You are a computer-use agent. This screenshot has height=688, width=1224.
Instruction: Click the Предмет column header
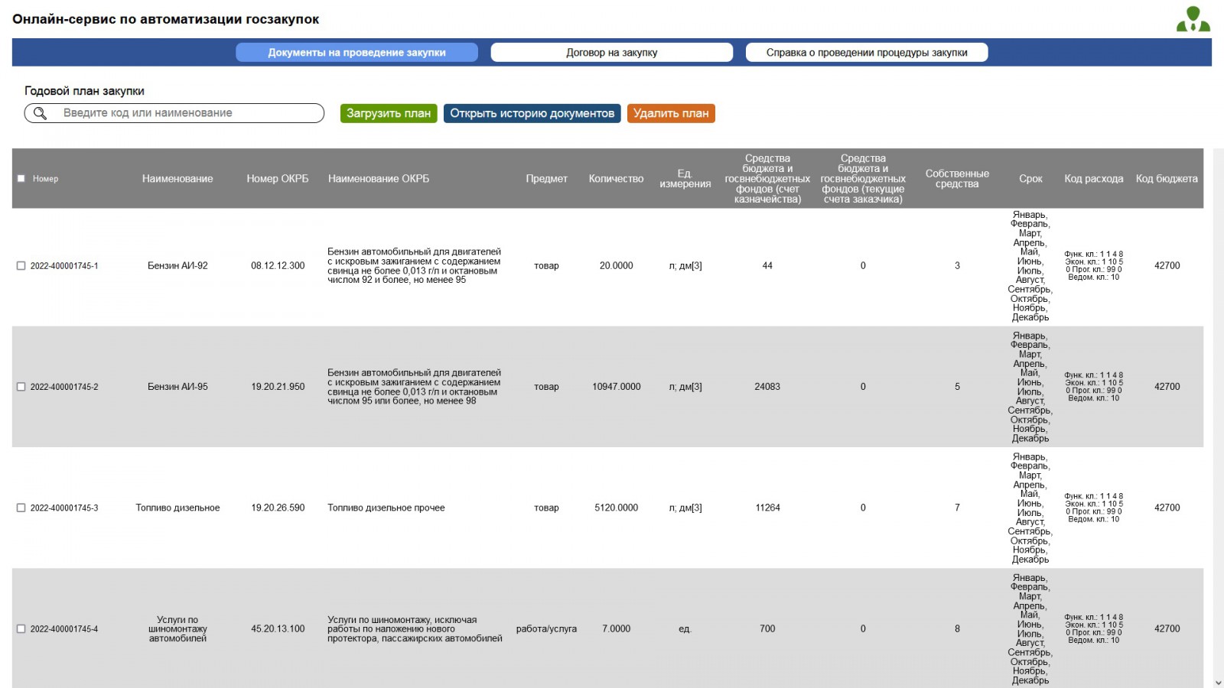pos(546,179)
